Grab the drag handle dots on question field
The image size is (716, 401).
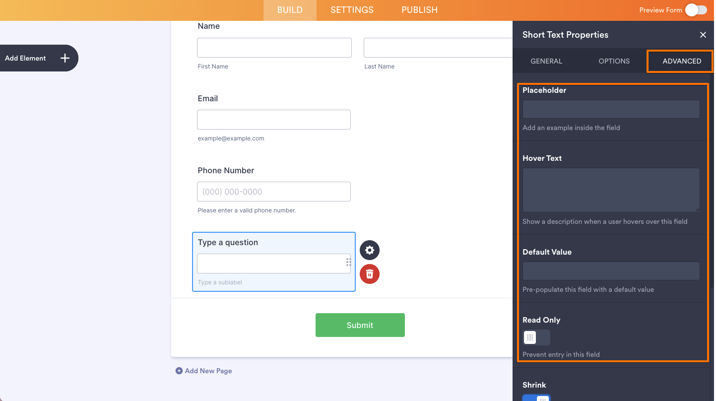[x=348, y=262]
